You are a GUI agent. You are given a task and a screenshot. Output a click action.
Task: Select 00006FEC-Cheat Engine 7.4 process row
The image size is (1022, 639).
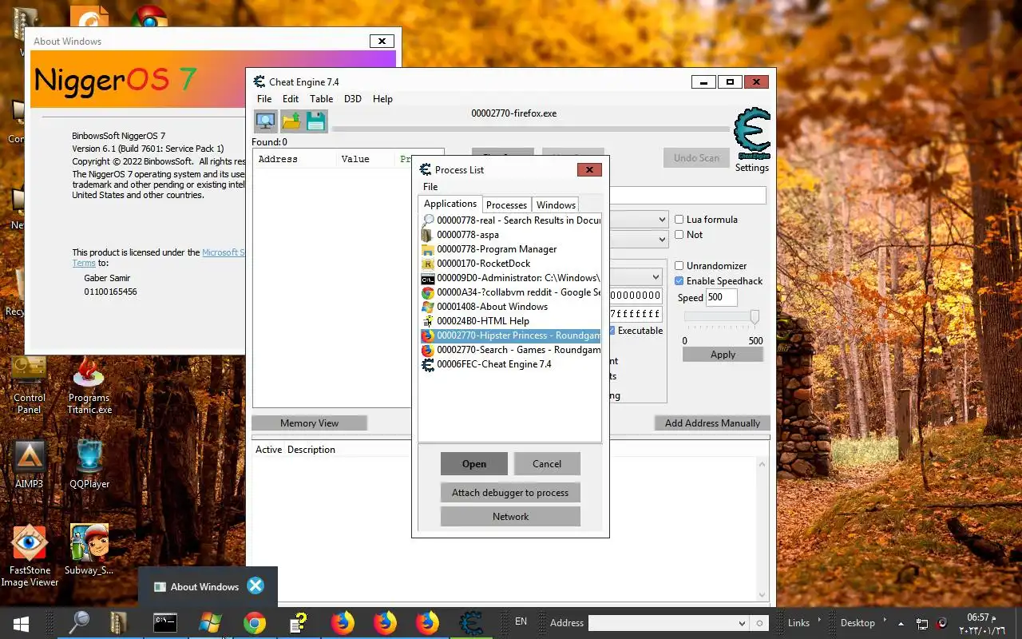pos(509,364)
